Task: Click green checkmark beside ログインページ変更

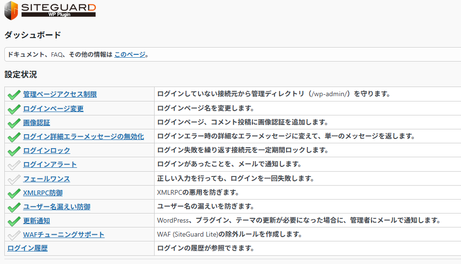Action: 14,109
